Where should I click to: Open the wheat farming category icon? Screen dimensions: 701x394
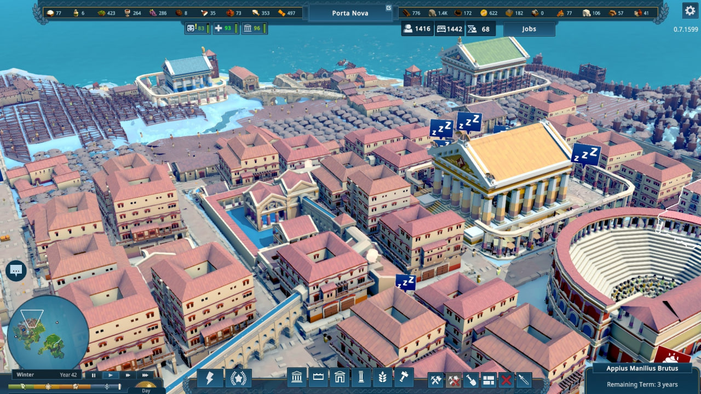tap(382, 378)
